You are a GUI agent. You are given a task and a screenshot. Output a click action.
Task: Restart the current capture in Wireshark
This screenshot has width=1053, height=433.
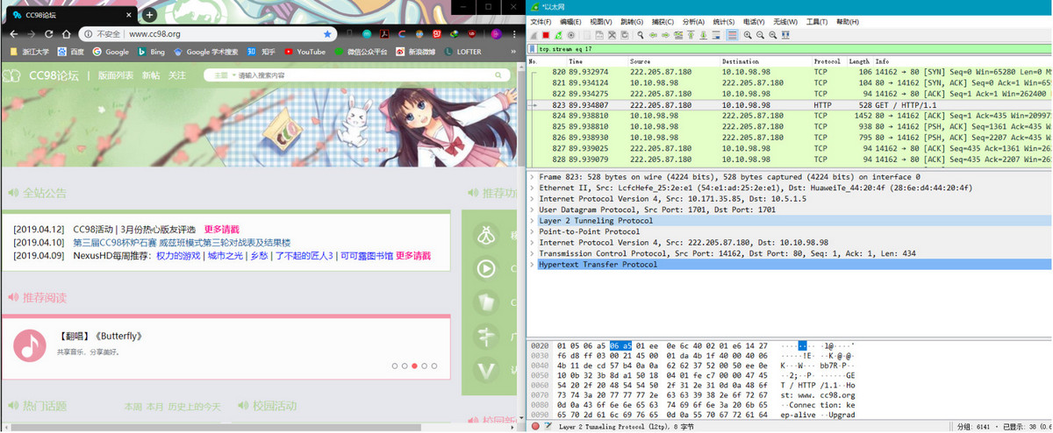(x=558, y=35)
